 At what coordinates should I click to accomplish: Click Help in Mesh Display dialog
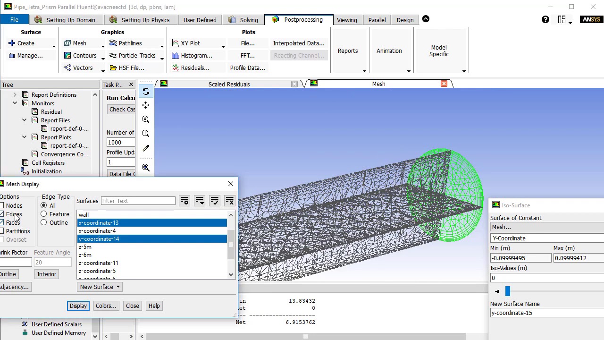[154, 306]
